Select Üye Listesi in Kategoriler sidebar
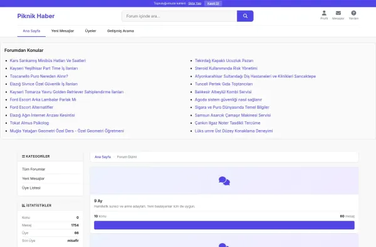The image size is (376, 247). pos(31,188)
